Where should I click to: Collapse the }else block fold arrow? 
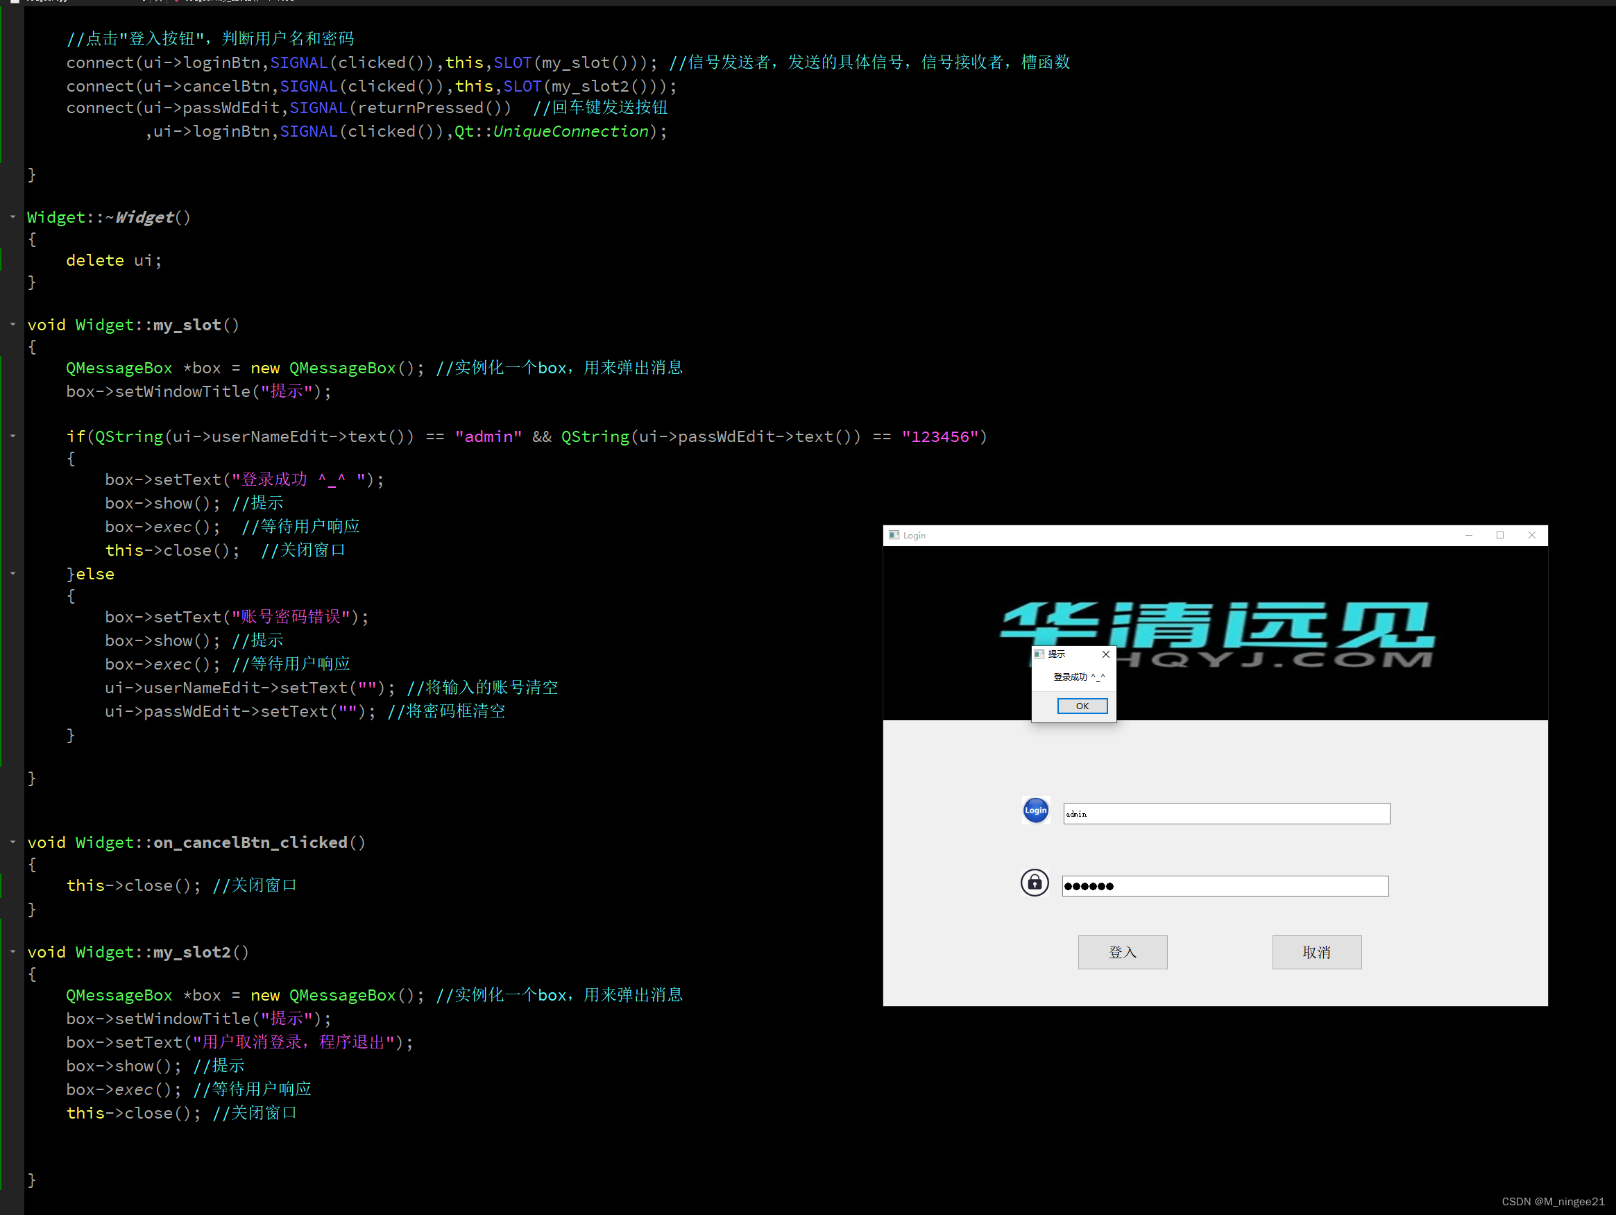pos(13,574)
